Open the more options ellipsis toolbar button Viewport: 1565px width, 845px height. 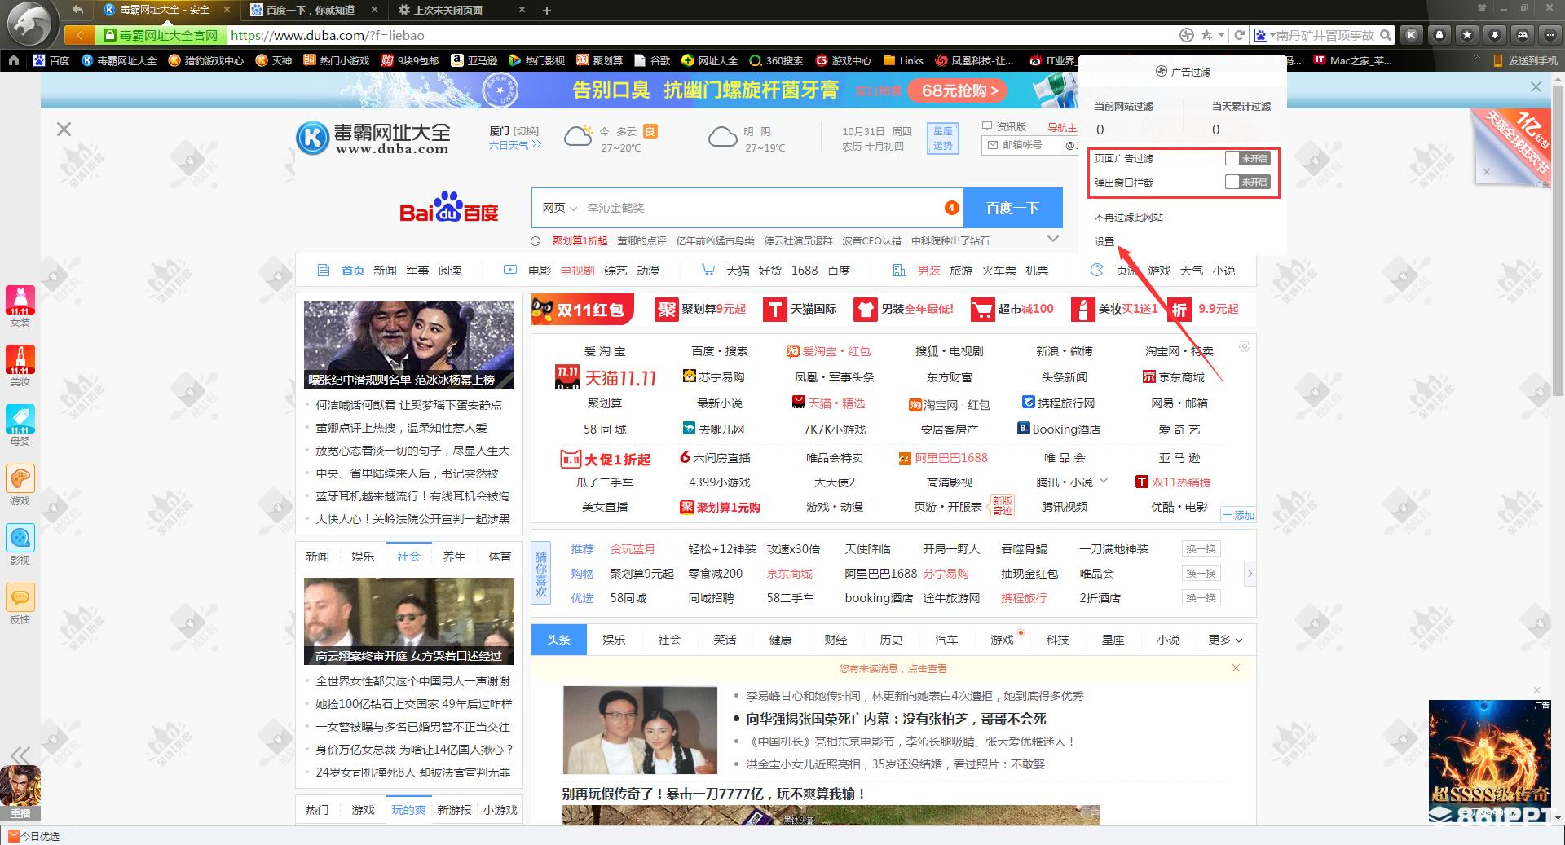pyautogui.click(x=1550, y=35)
